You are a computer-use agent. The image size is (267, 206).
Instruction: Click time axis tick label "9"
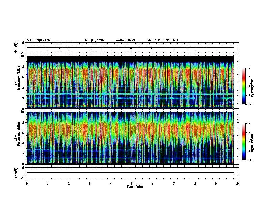pos(216,184)
